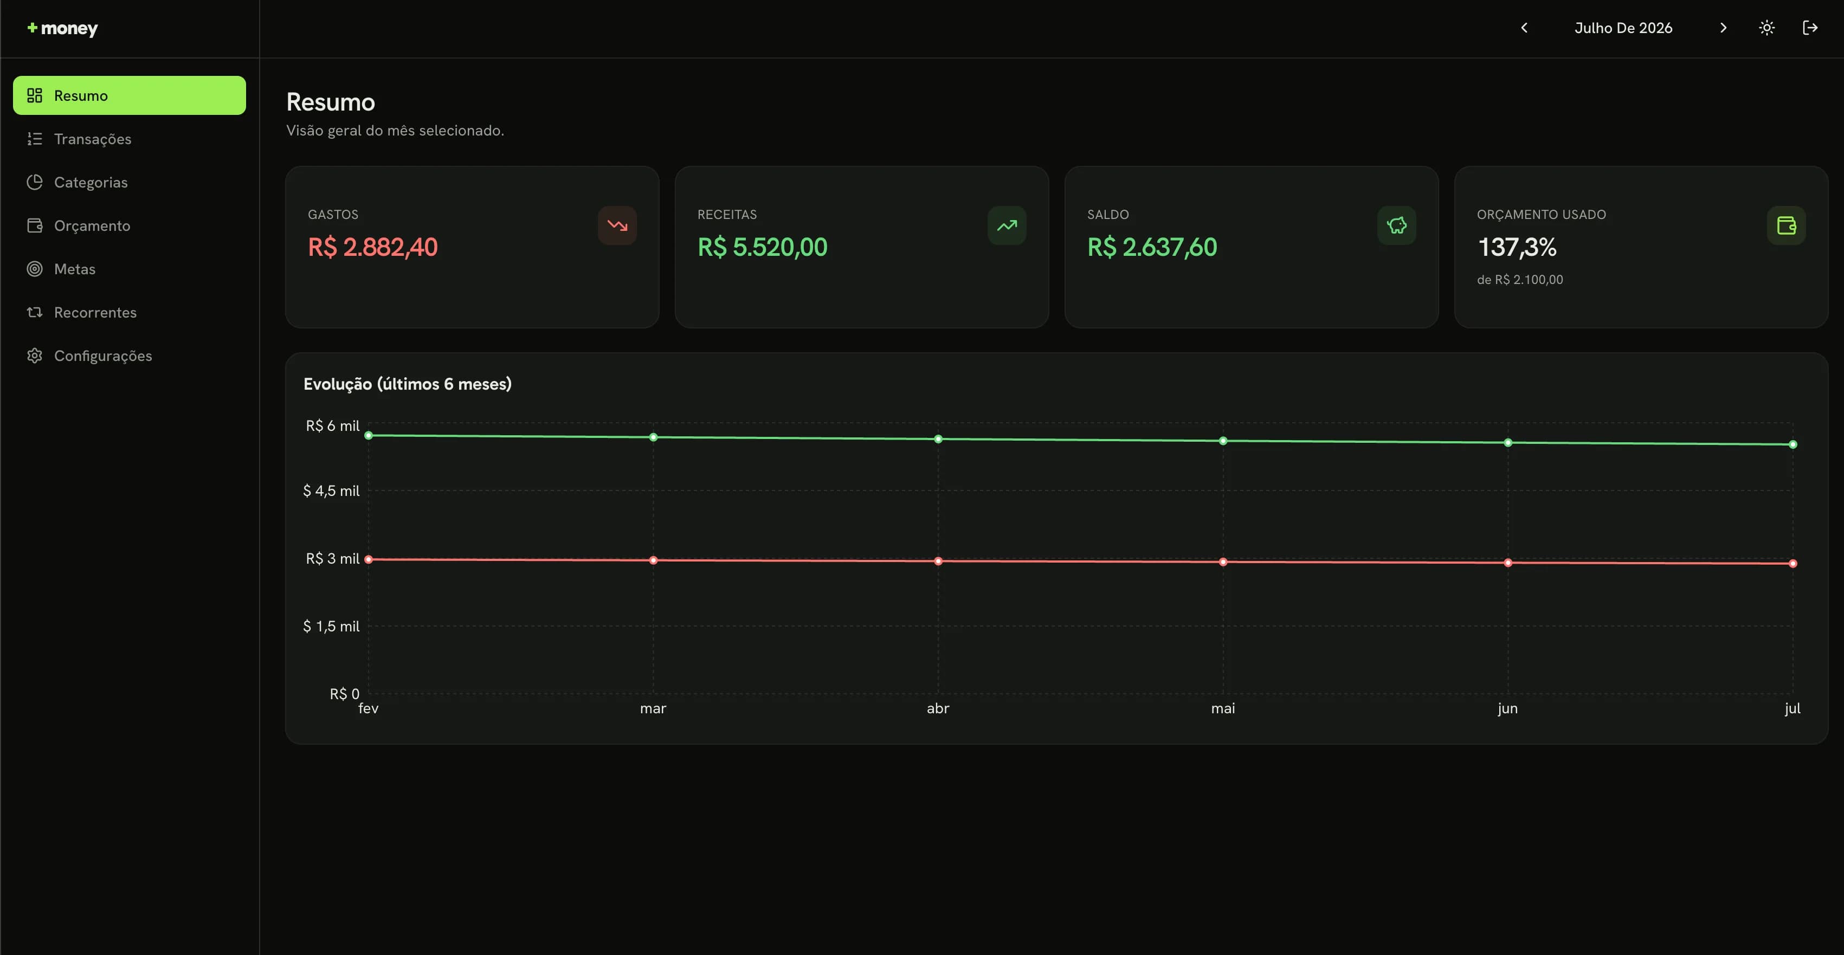Click the green income point for jun
This screenshot has height=955, width=1844.
coord(1507,442)
